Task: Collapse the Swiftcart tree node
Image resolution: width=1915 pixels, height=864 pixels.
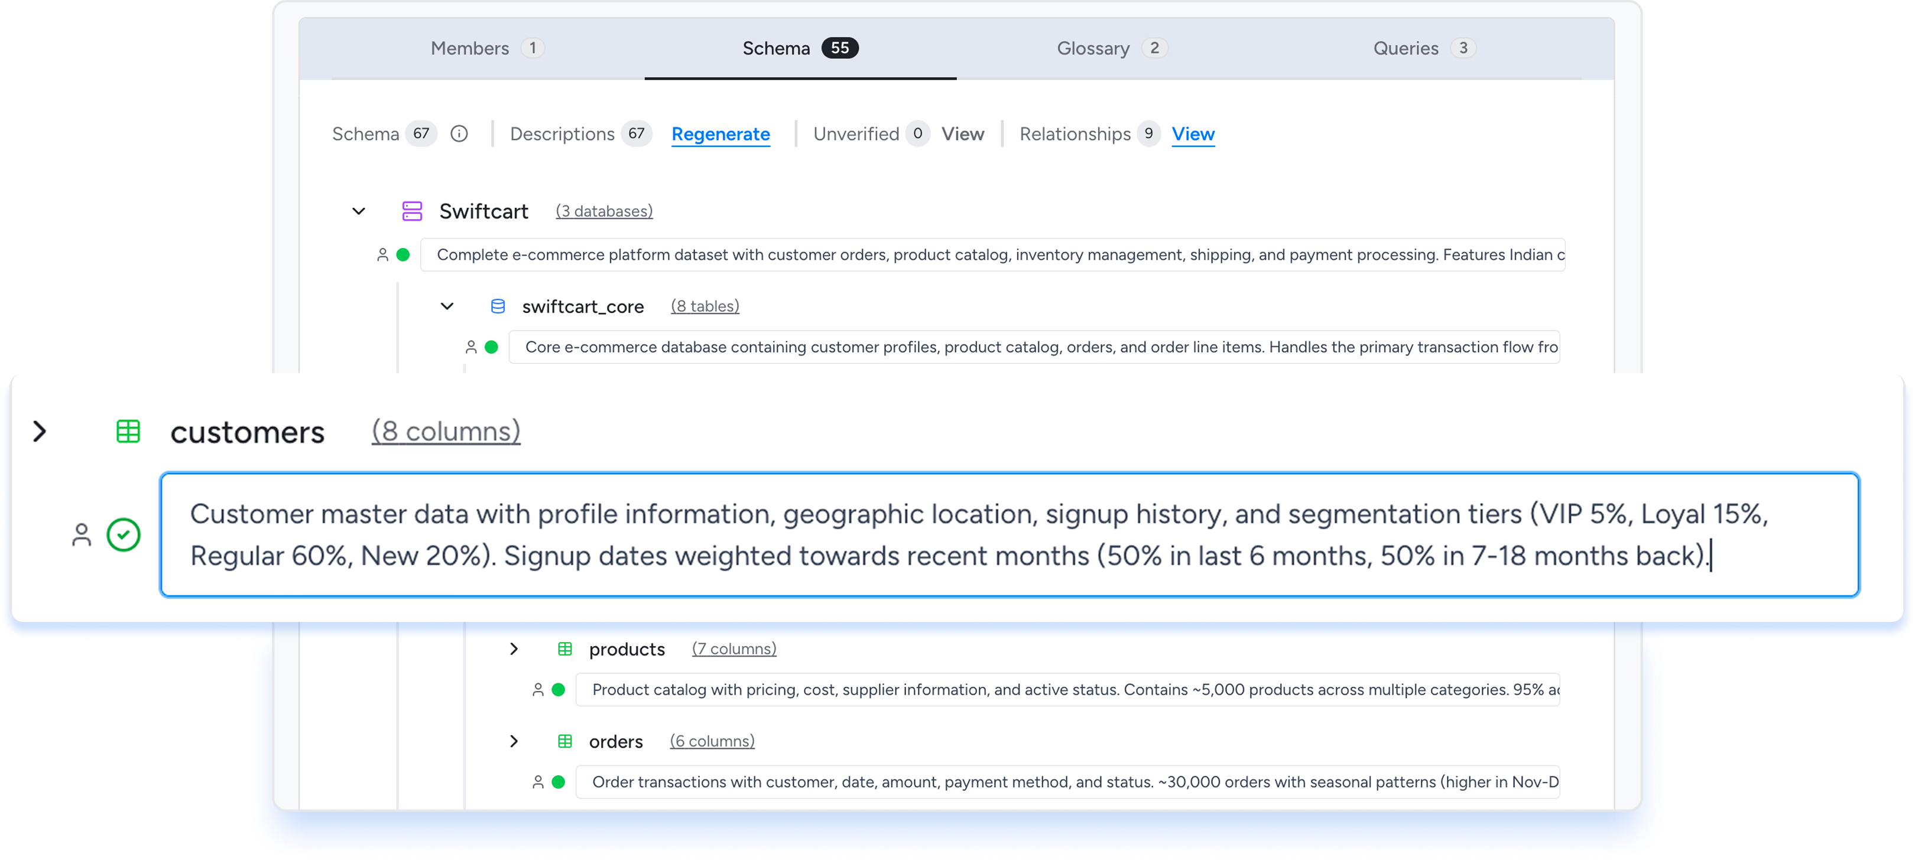Action: [x=358, y=211]
